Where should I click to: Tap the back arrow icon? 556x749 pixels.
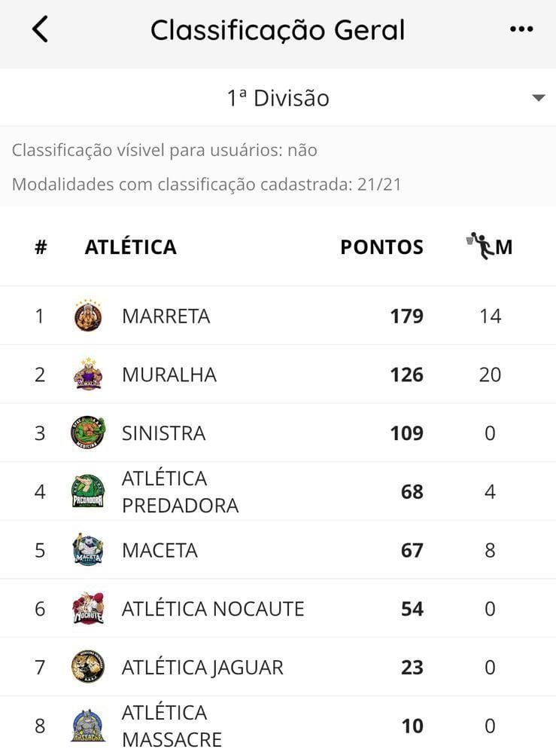point(40,30)
